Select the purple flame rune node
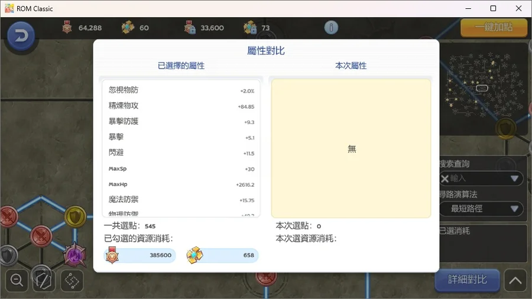This screenshot has height=299, width=532. coord(75,255)
